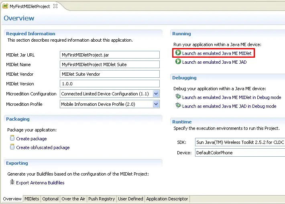Open the Application Descriptor tab
Viewport: 285px width, 204px height.
[x=167, y=199]
